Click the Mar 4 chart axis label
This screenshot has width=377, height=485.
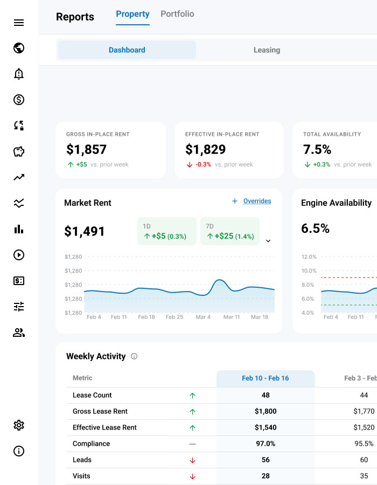203,317
